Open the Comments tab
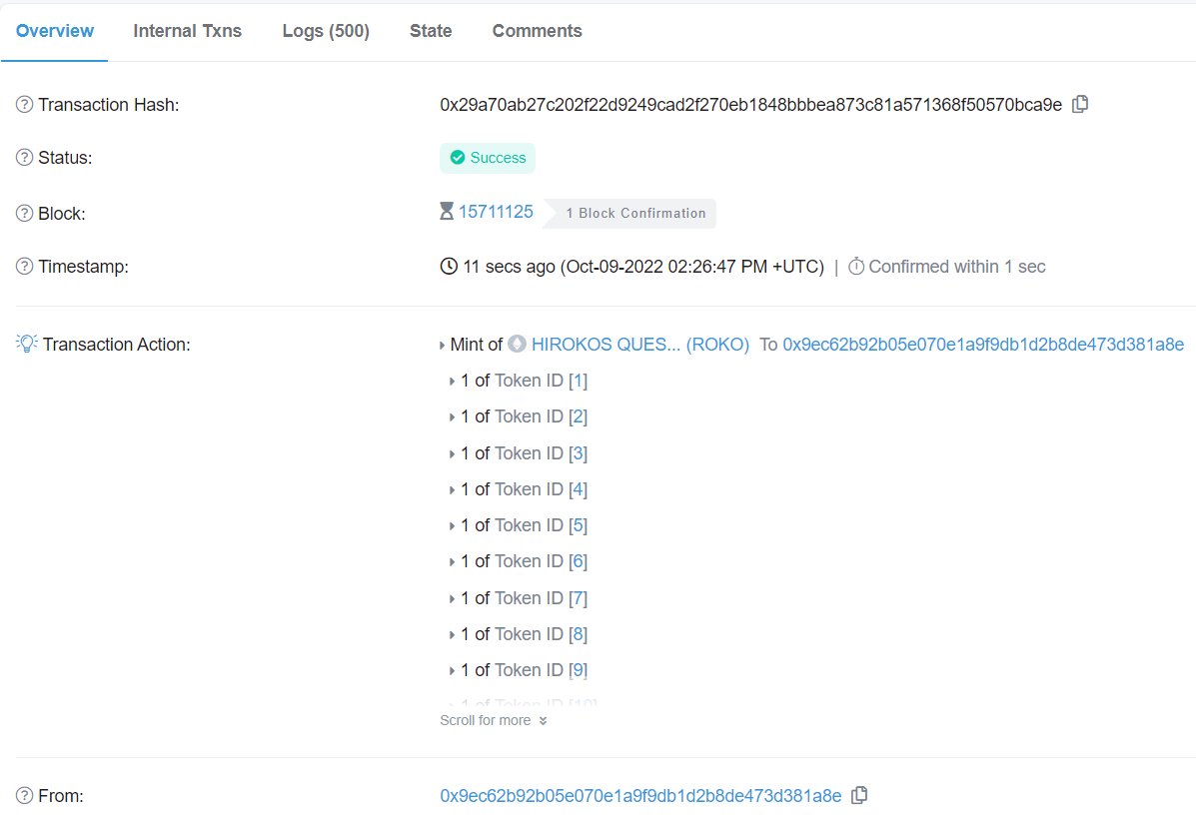Viewport: 1196px width, 819px height. pos(537,31)
